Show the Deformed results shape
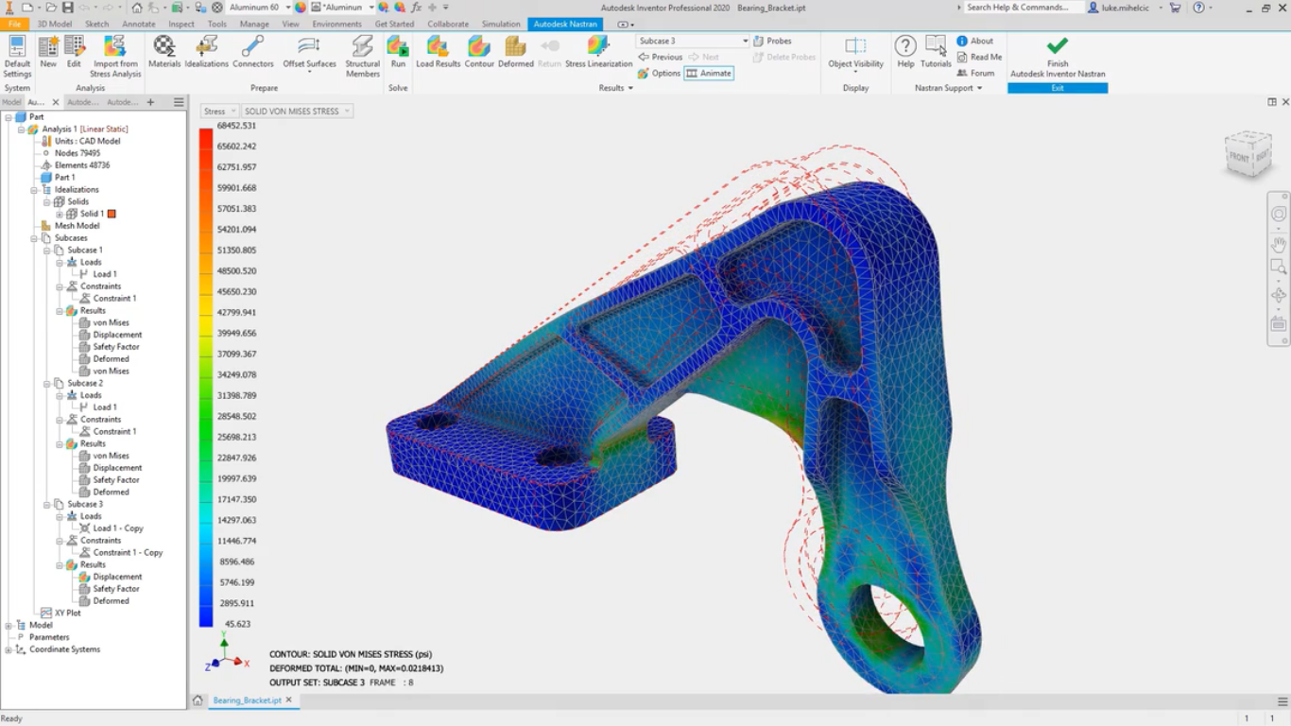 (x=515, y=52)
